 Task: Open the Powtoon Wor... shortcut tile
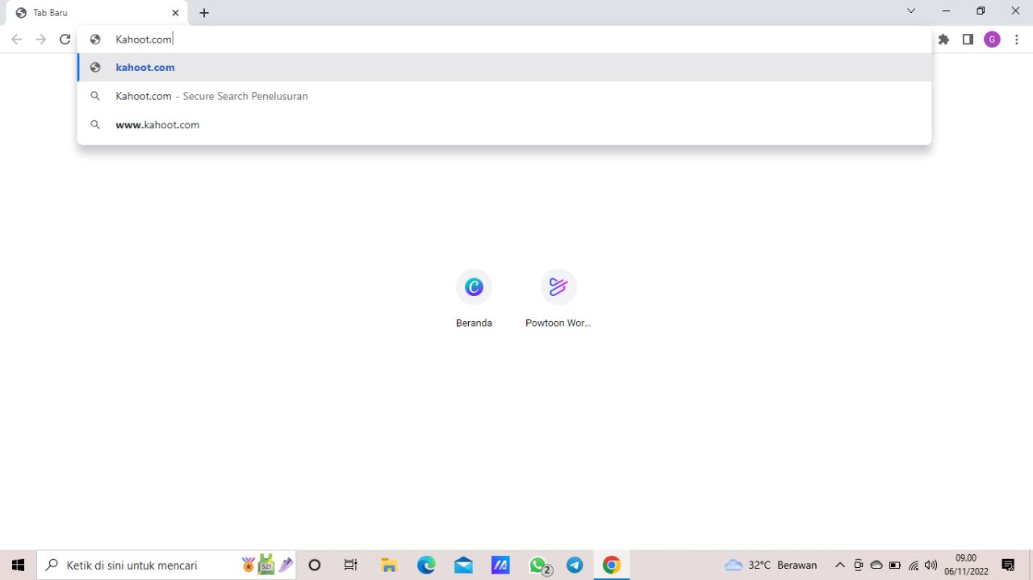(x=558, y=298)
